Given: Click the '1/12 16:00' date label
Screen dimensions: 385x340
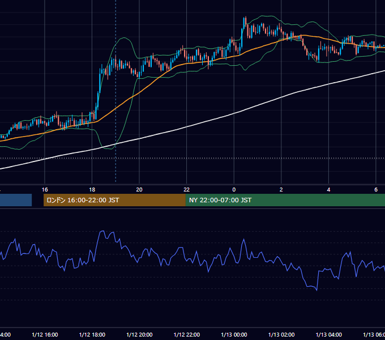Looking at the screenshot, I should [x=45, y=334].
